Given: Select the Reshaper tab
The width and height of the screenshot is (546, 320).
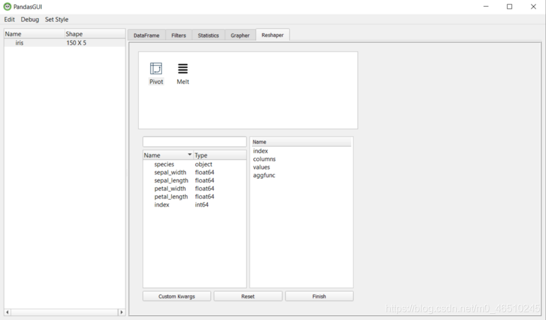Looking at the screenshot, I should tap(273, 35).
